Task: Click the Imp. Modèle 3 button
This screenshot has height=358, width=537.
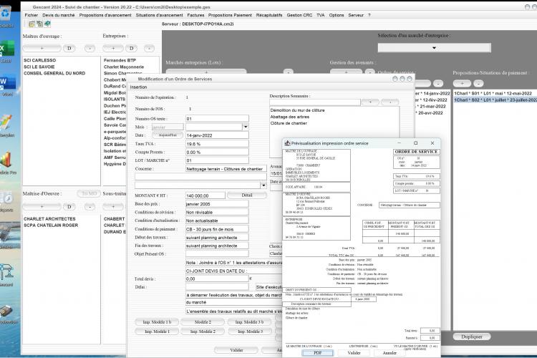Action: click(249, 332)
